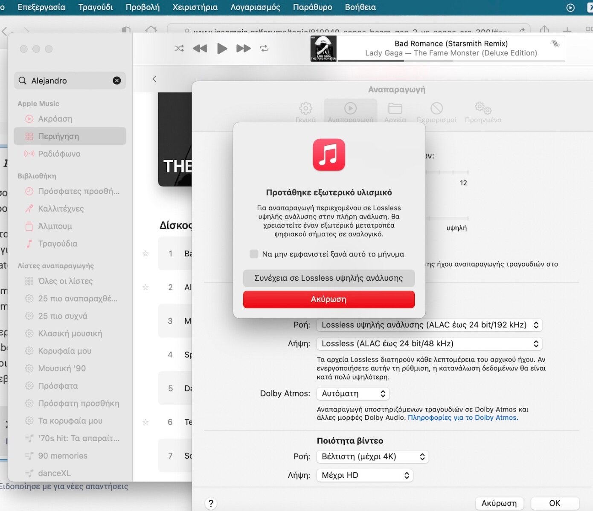Star track 6 in the album list
Viewport: 593px width, 511px height.
145,422
